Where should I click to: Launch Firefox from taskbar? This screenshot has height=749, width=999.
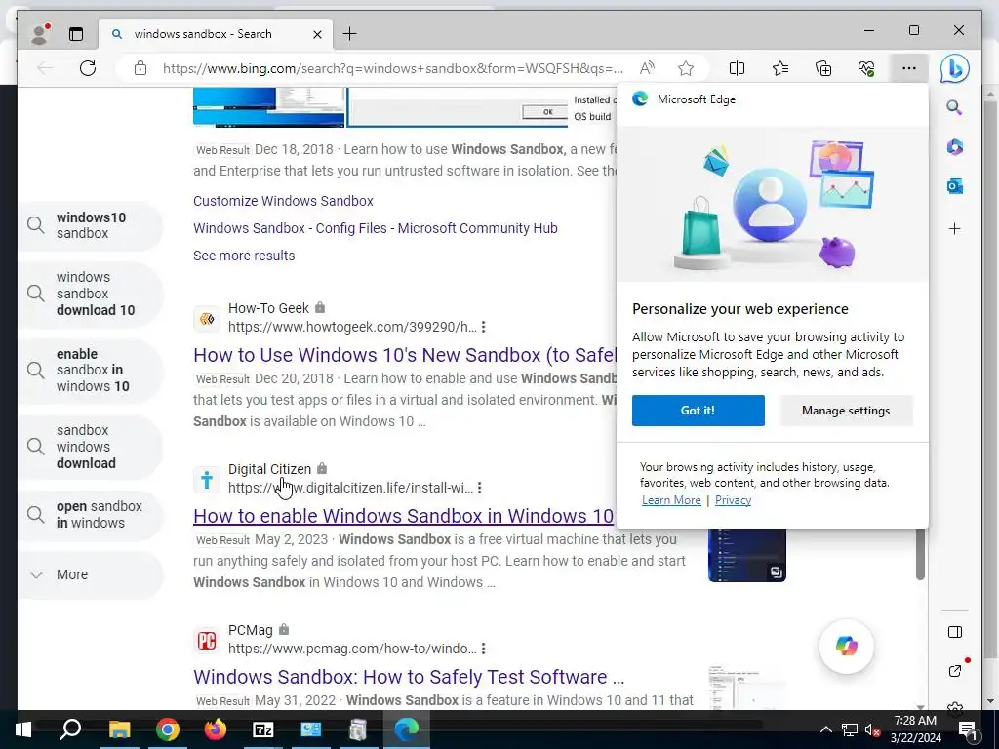[216, 729]
